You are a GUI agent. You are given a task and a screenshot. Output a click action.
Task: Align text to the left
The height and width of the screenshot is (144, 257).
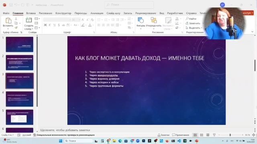(99, 25)
